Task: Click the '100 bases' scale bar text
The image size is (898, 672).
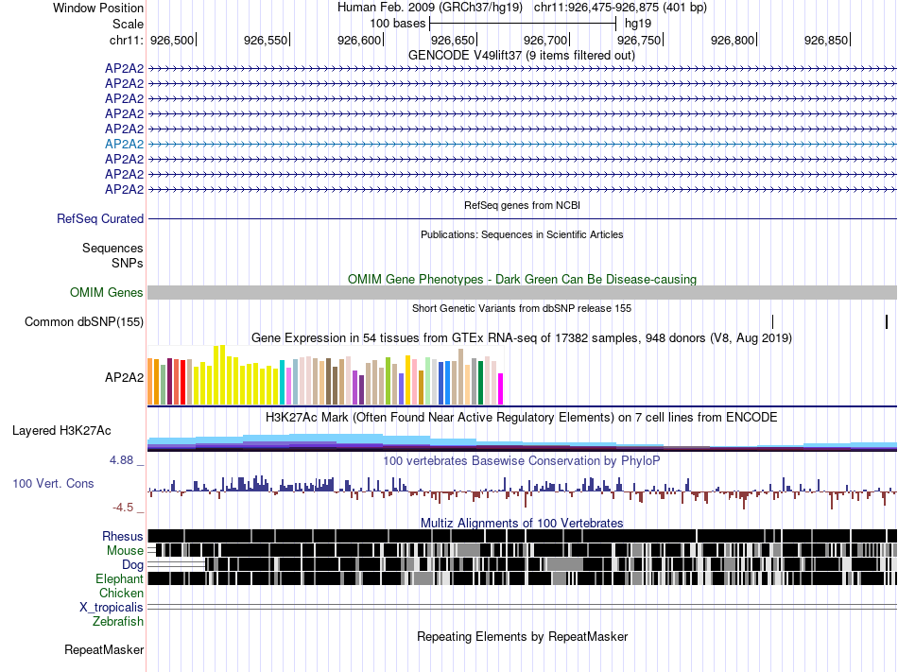Action: click(x=397, y=24)
